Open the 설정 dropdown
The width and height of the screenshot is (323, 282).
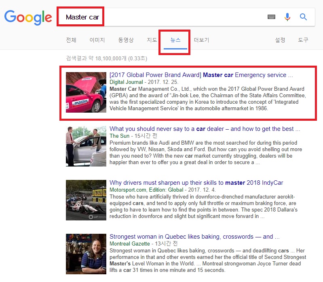tap(280, 40)
